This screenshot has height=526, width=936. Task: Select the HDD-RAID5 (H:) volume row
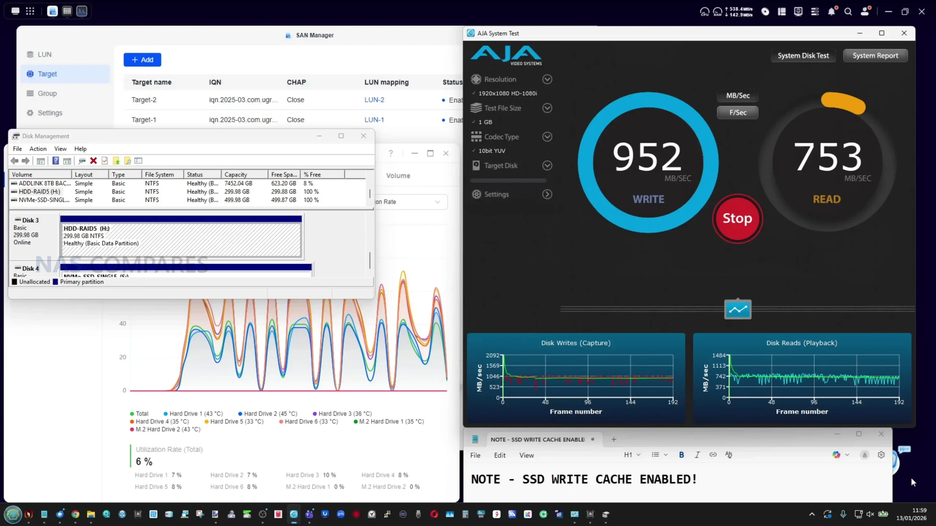(x=39, y=191)
